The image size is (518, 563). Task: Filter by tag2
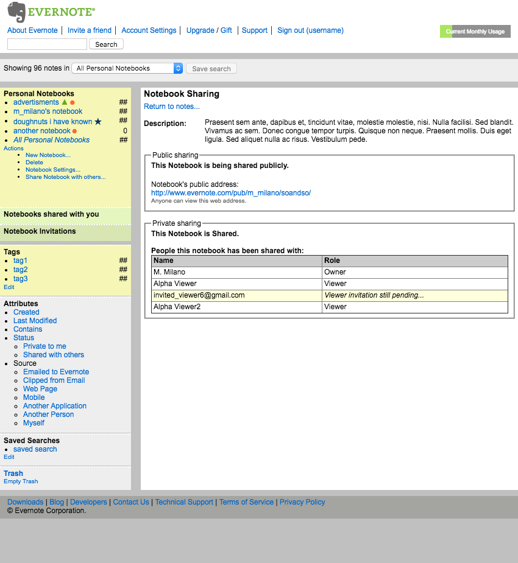tap(21, 270)
